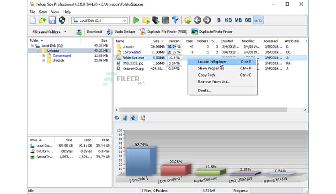Choose Remove From List from context menu
This screenshot has height=194, width=336.
tap(222, 82)
